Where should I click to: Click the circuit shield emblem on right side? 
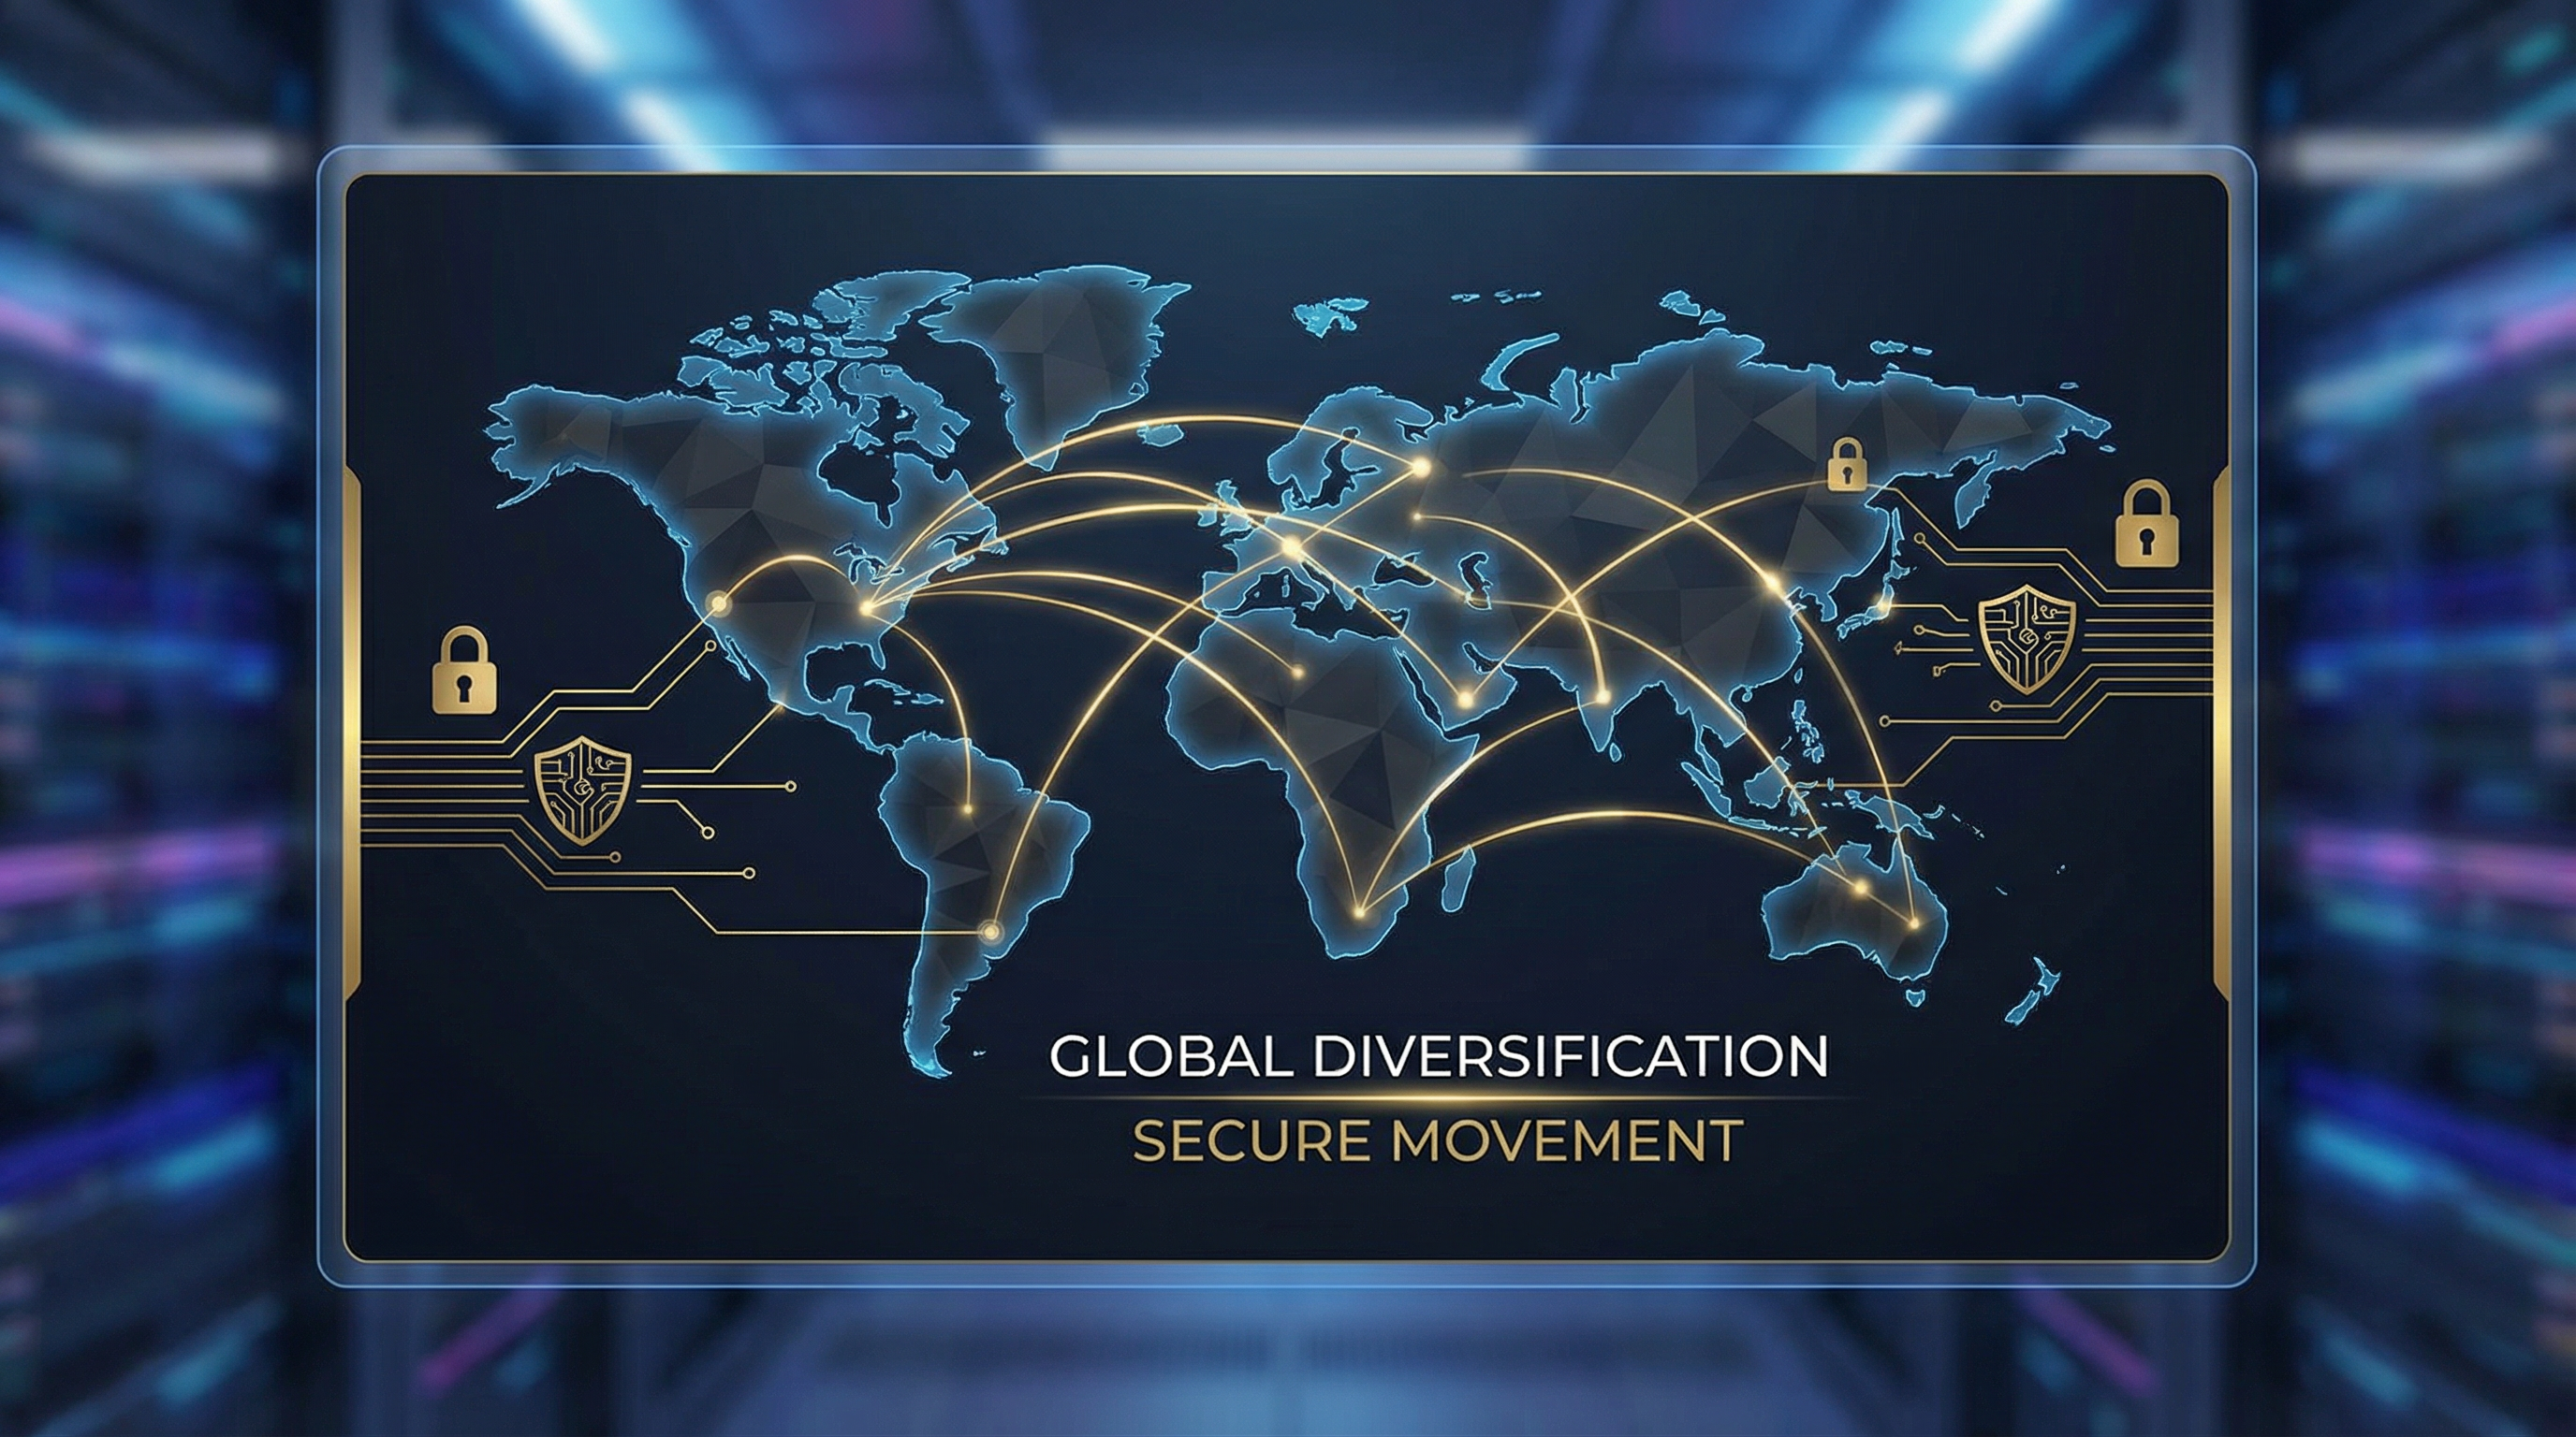2027,639
